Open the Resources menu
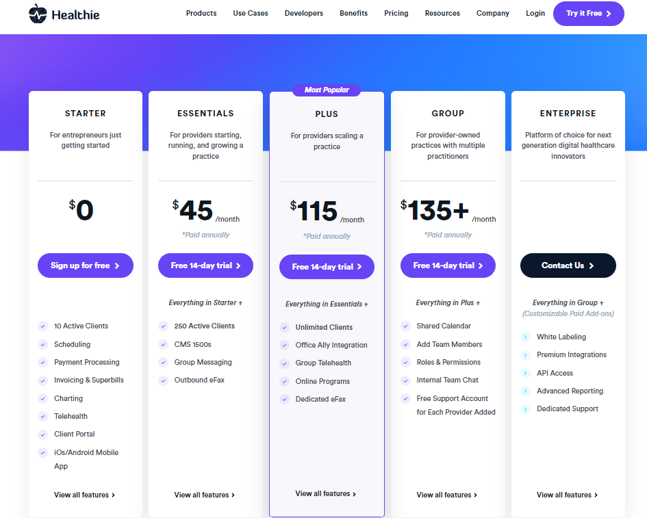The height and width of the screenshot is (518, 647). 442,13
